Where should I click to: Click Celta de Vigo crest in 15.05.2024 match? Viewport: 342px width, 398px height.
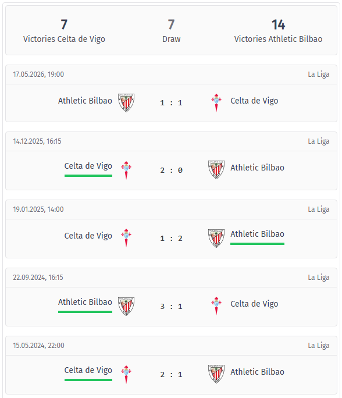(126, 374)
